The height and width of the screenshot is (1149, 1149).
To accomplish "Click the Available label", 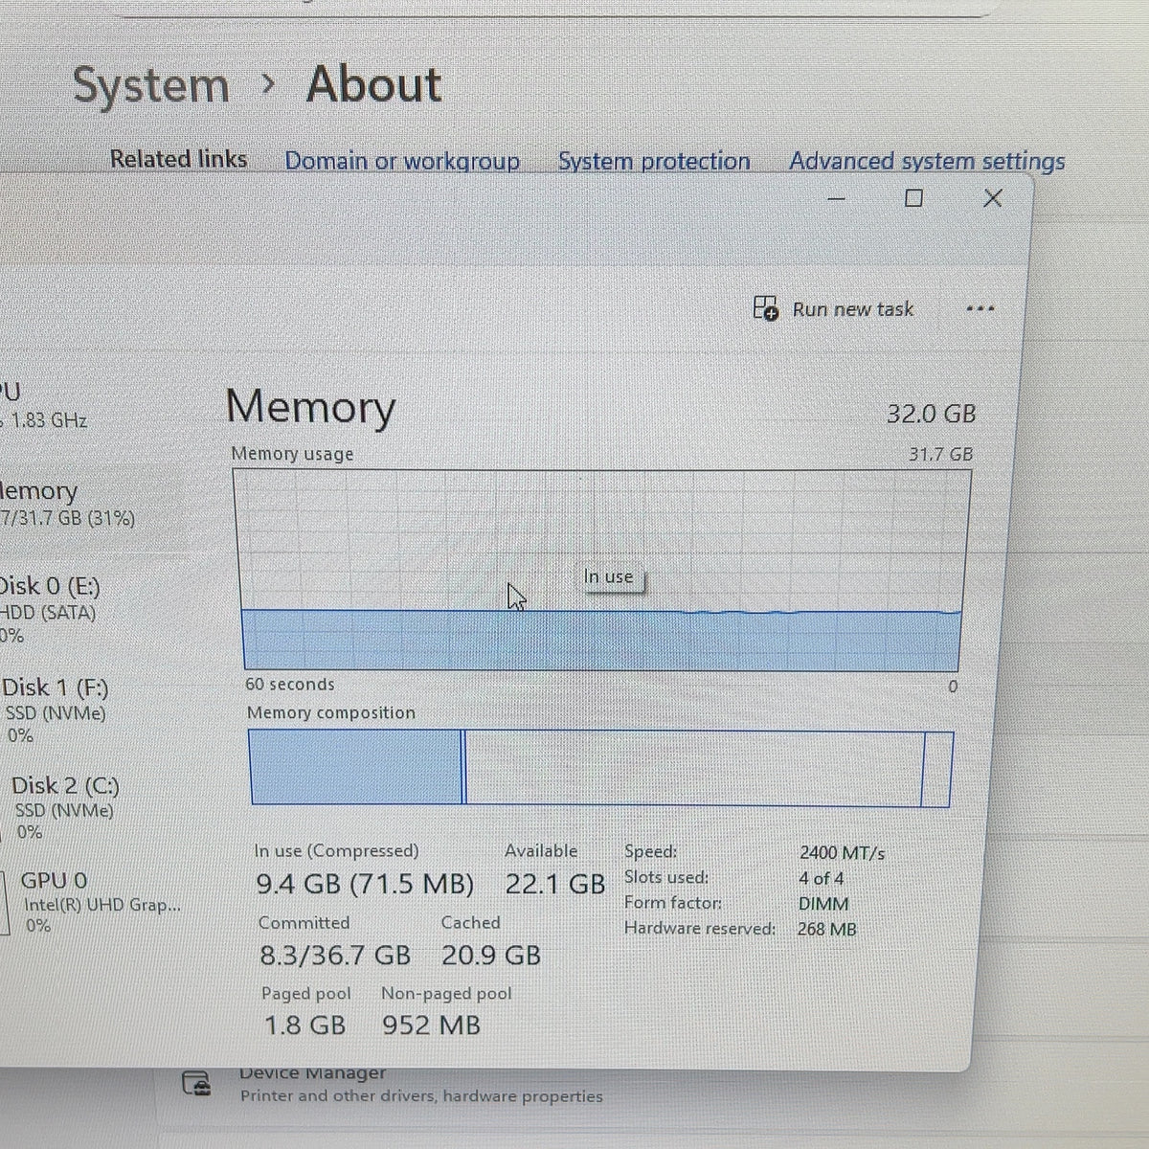I will tap(542, 851).
